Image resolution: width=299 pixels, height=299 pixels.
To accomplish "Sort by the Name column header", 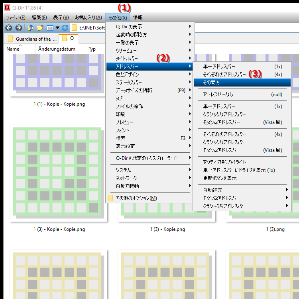I will pyautogui.click(x=20, y=49).
